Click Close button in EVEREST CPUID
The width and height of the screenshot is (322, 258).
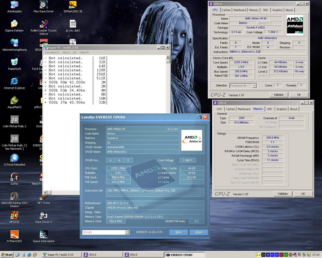(x=198, y=232)
